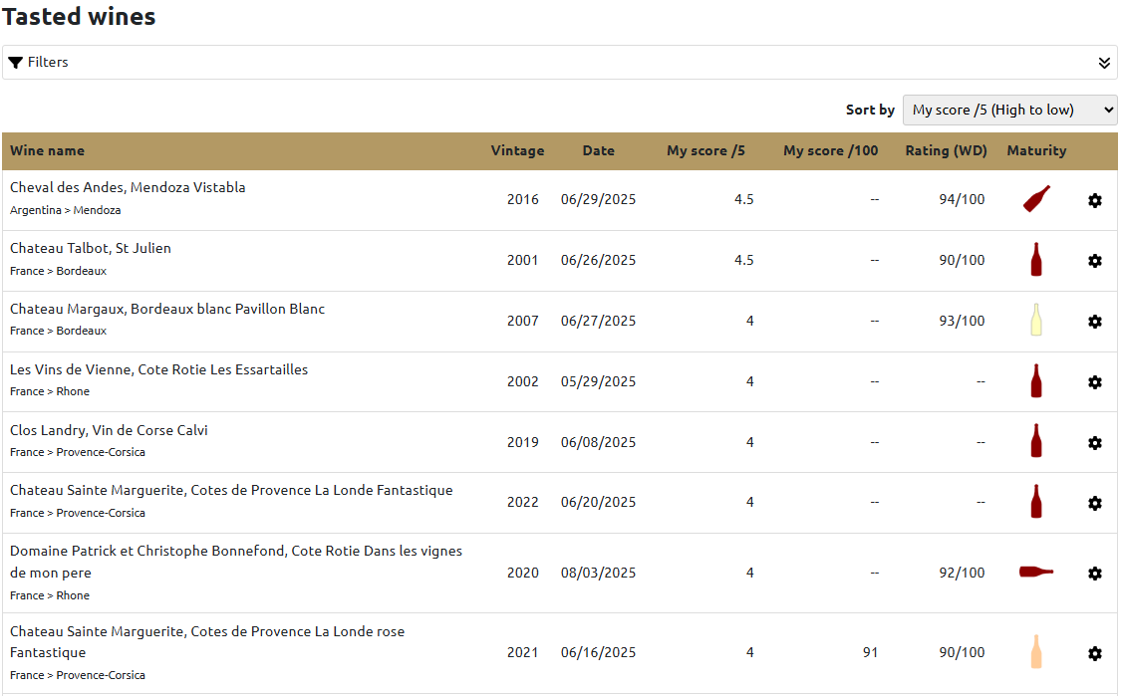Sort by Rating (WD) column header
1121x696 pixels.
point(946,150)
